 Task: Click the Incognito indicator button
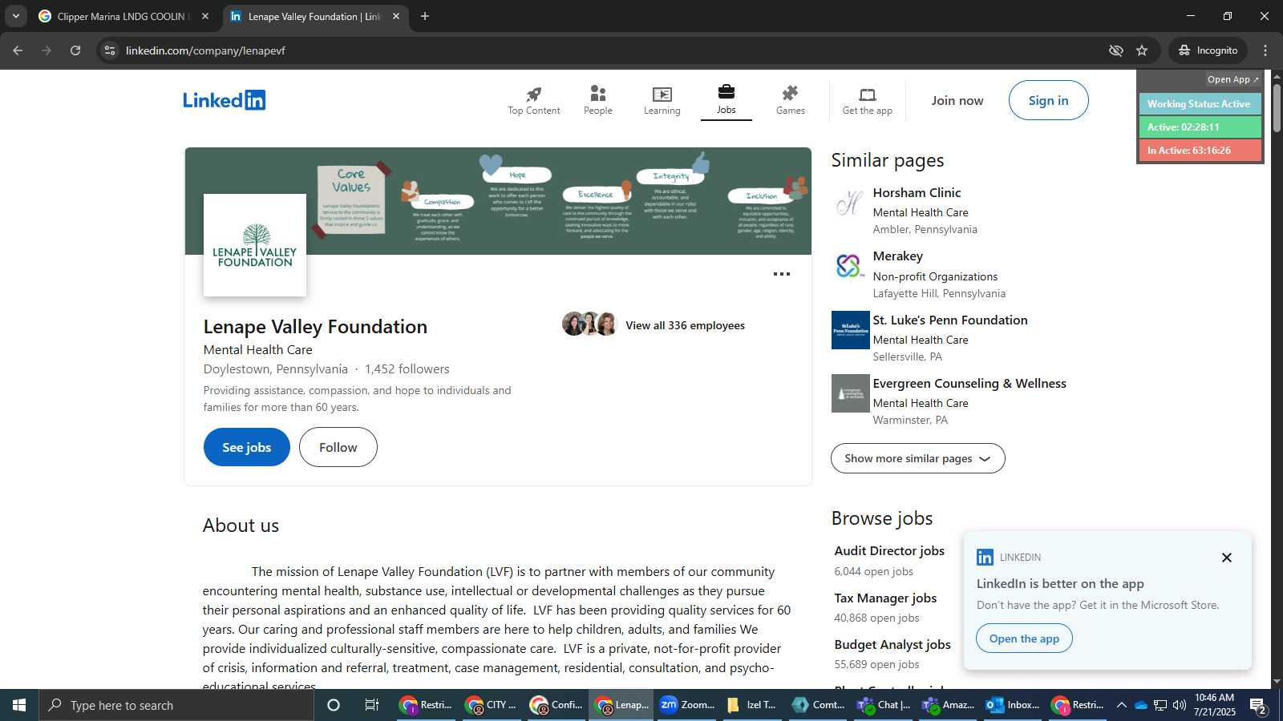pos(1208,50)
